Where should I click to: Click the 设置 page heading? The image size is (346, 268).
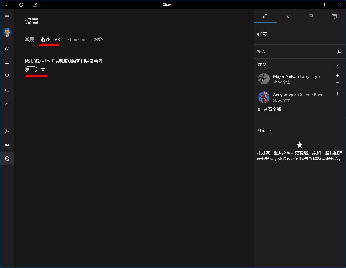(32, 21)
